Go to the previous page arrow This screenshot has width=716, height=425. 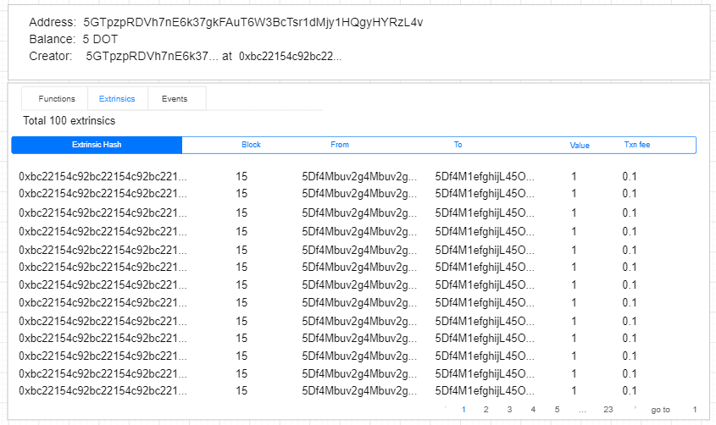447,410
